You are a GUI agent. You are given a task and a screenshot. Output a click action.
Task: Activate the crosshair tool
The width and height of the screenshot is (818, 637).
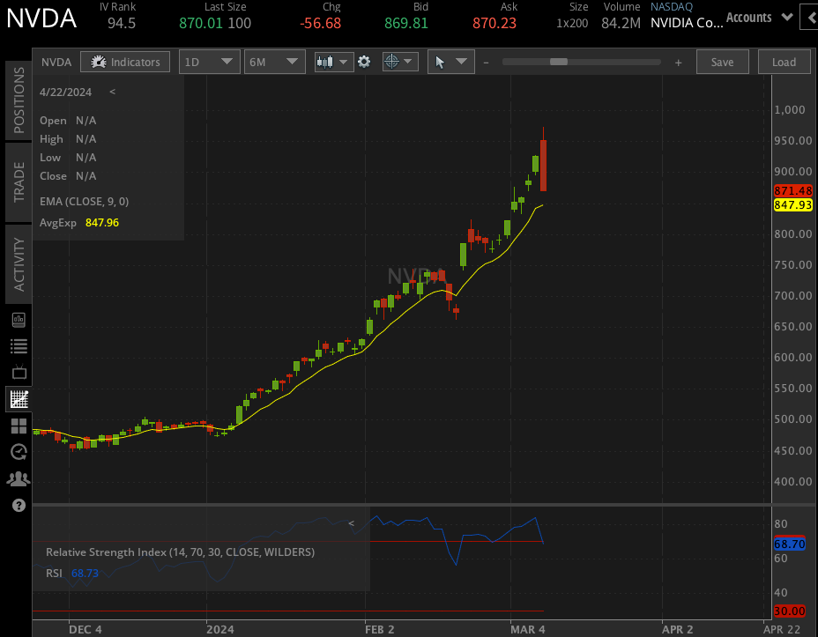(x=393, y=62)
